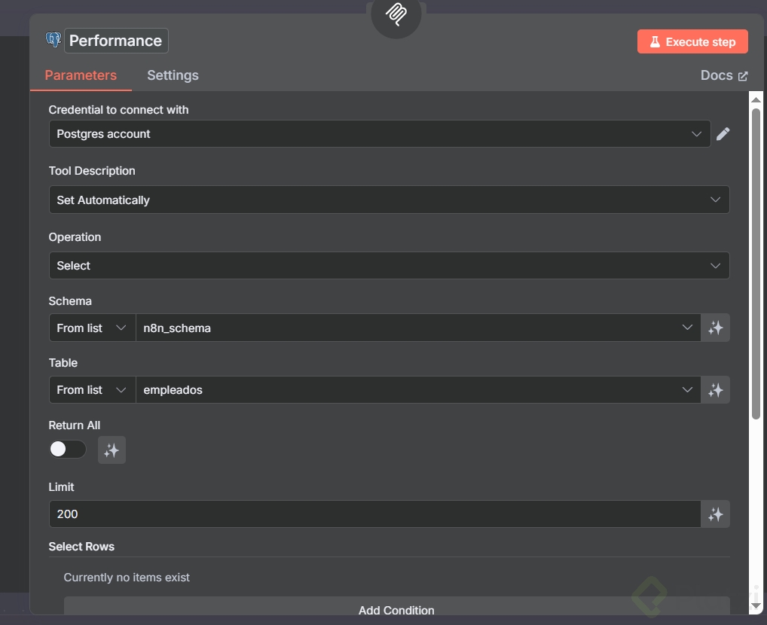Click the tool connector icon at top
This screenshot has width=767, height=625.
tap(396, 13)
